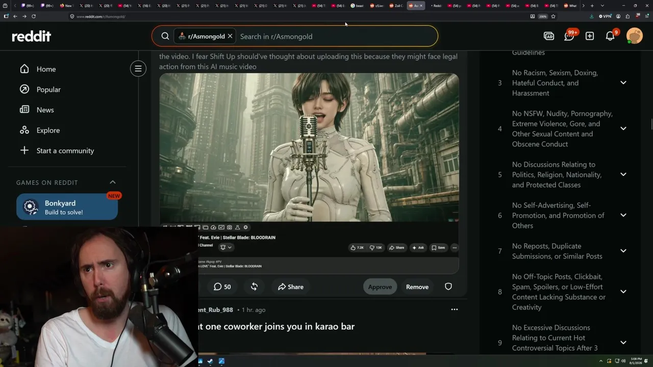This screenshot has height=367, width=653.
Task: Open options menu for the karao bar post
Action: tap(455, 309)
